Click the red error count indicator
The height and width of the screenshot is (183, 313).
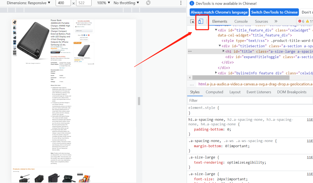pyautogui.click(x=301, y=21)
